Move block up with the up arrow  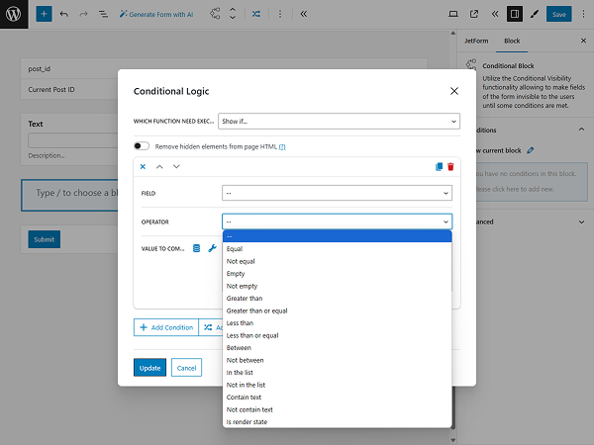coord(233,10)
